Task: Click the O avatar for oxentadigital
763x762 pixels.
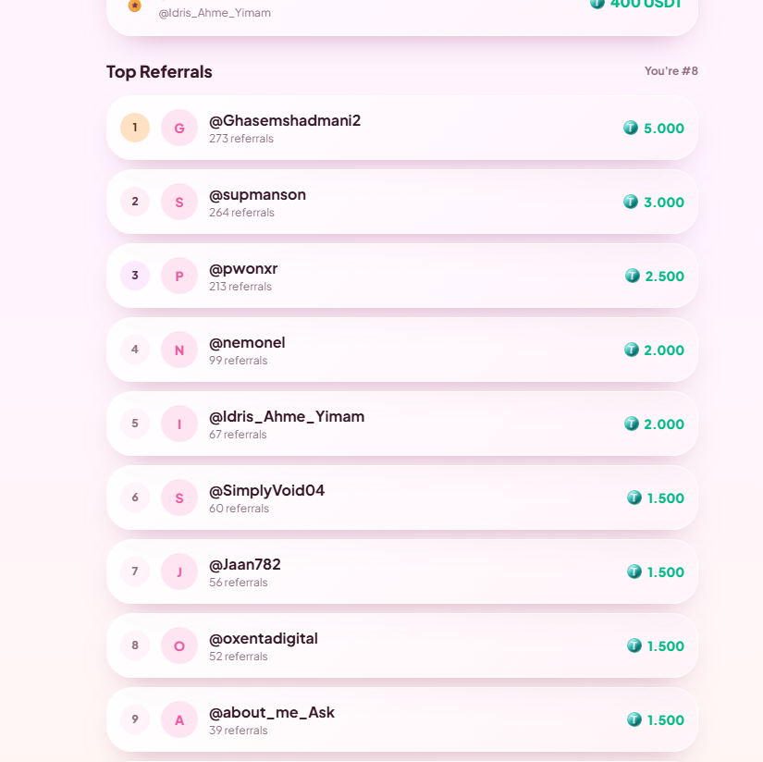Action: [x=179, y=645]
